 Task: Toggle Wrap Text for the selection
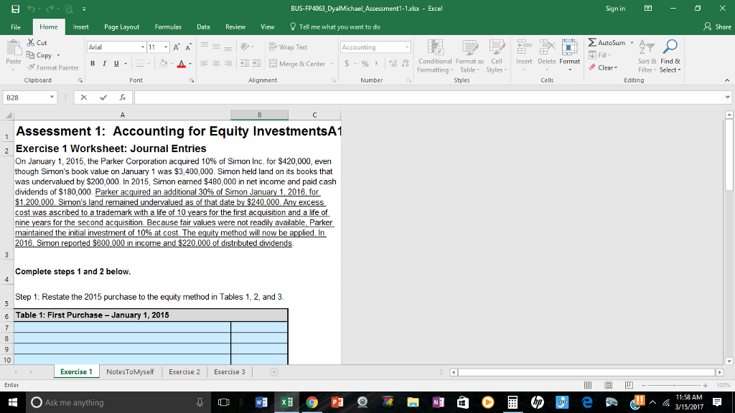coord(287,46)
